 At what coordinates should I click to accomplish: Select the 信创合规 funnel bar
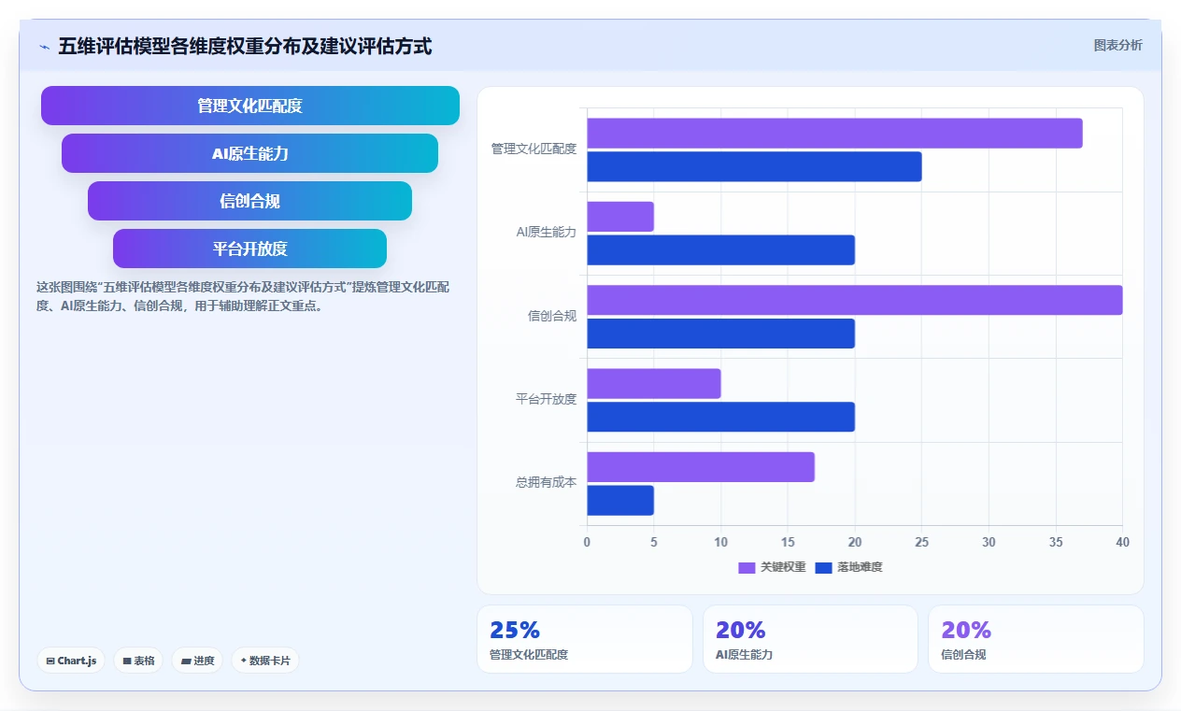pyautogui.click(x=250, y=201)
